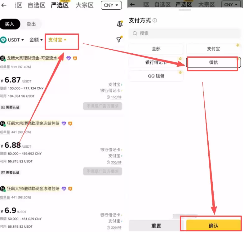Click 需要认证 label on 6.87 listing
Viewport: 244px width, 232px height.
pyautogui.click(x=11, y=107)
